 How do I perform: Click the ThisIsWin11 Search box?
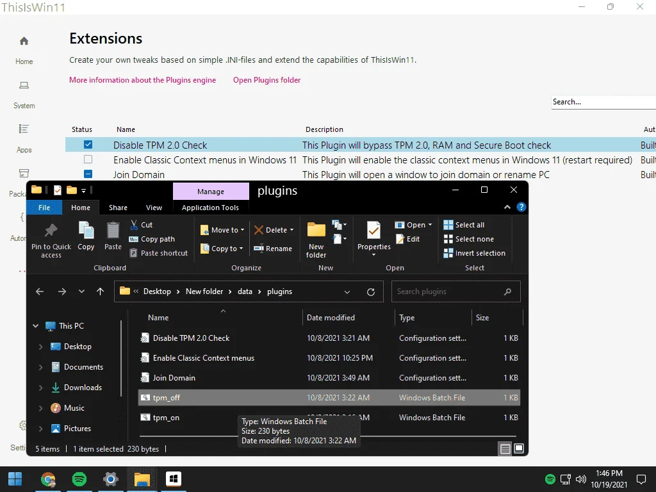[603, 102]
